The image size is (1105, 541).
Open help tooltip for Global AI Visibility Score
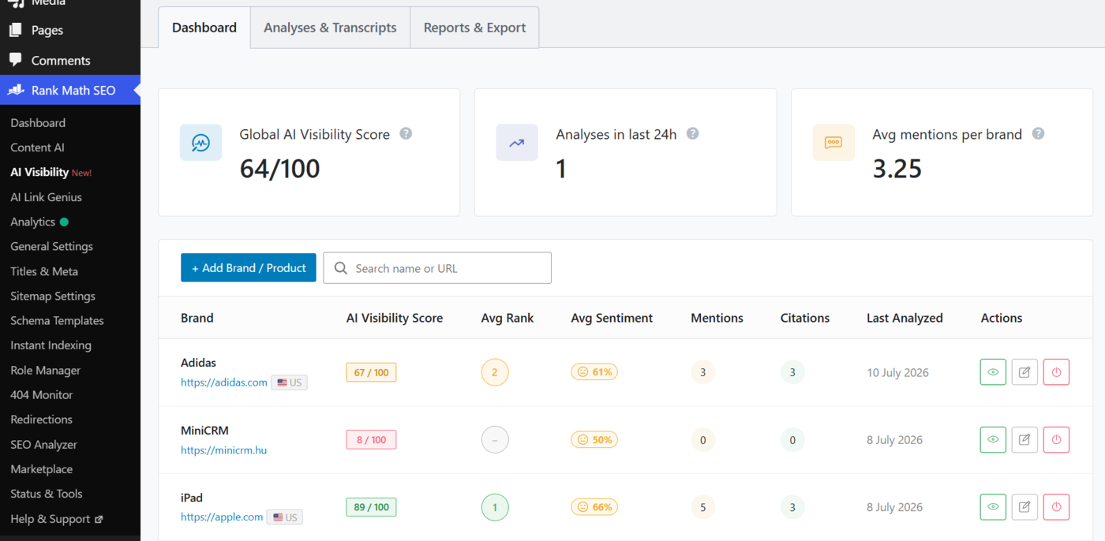pyautogui.click(x=406, y=133)
